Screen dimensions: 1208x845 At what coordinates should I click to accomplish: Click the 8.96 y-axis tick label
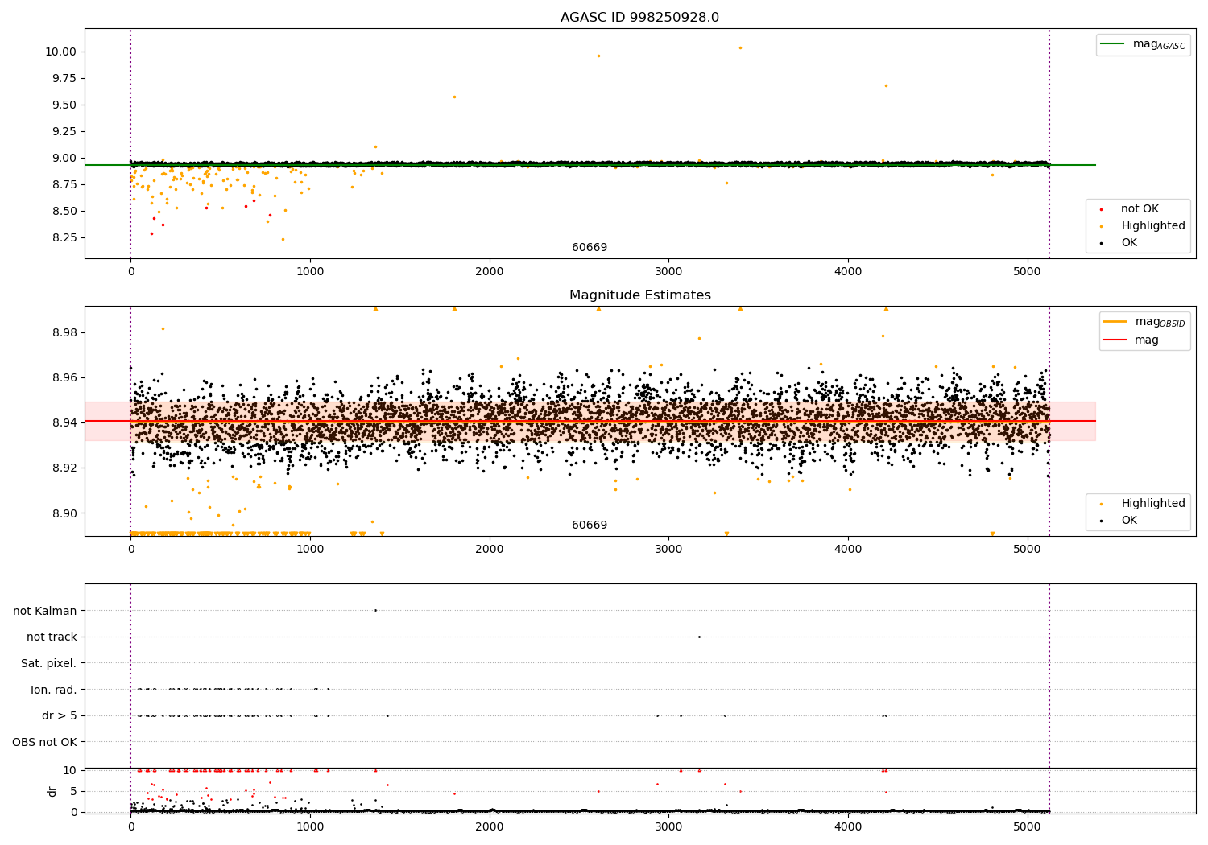coord(64,377)
